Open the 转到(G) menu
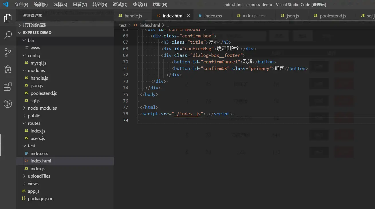The width and height of the screenshot is (375, 209). click(x=100, y=5)
